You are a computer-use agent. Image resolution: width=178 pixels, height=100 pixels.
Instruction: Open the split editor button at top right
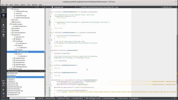[x=176, y=7]
